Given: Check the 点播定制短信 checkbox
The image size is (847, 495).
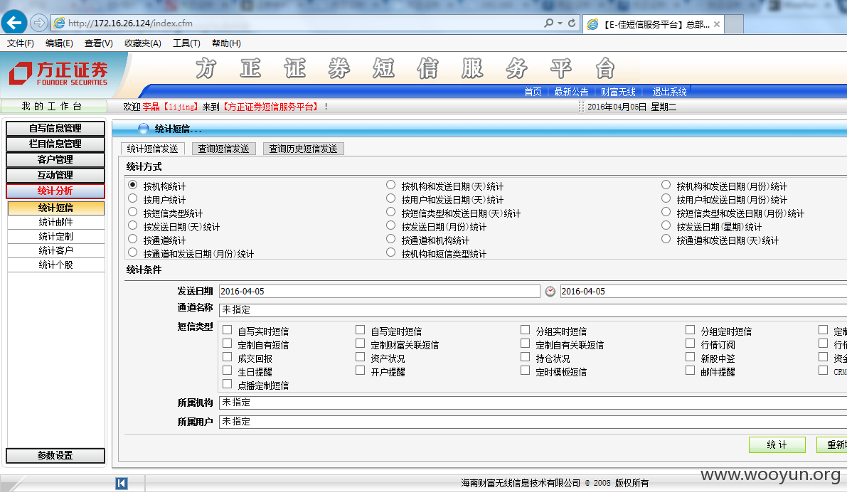Looking at the screenshot, I should (228, 384).
